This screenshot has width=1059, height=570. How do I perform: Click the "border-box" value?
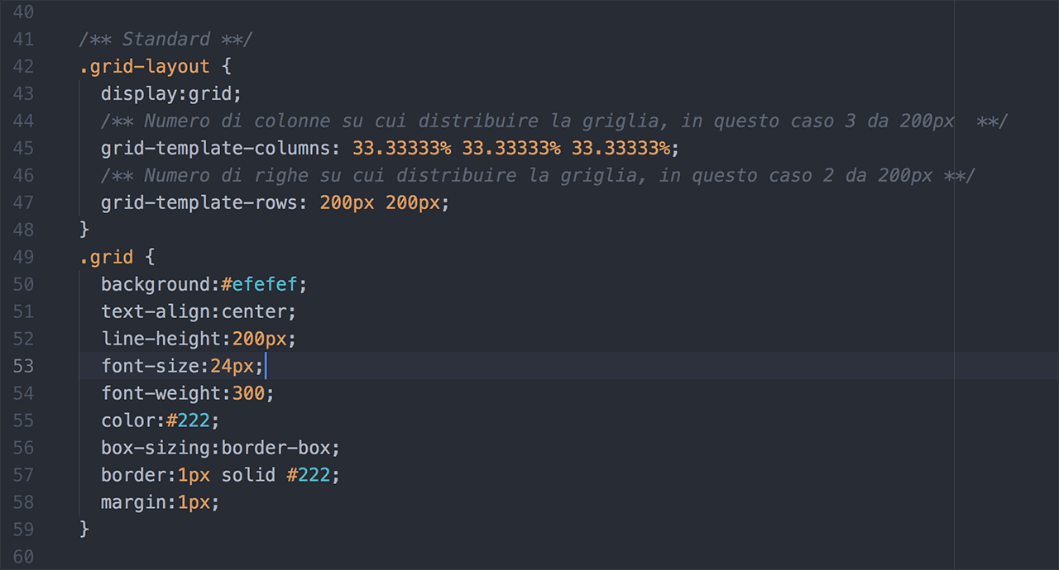point(276,448)
